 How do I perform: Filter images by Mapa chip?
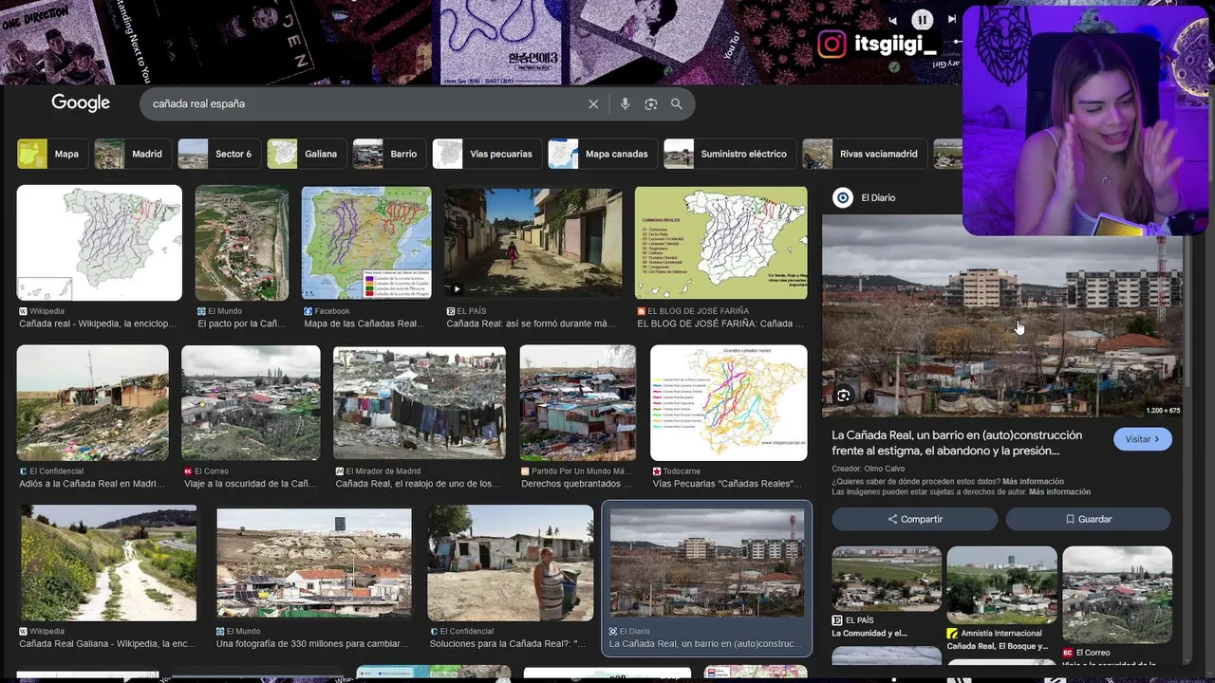pyautogui.click(x=52, y=154)
